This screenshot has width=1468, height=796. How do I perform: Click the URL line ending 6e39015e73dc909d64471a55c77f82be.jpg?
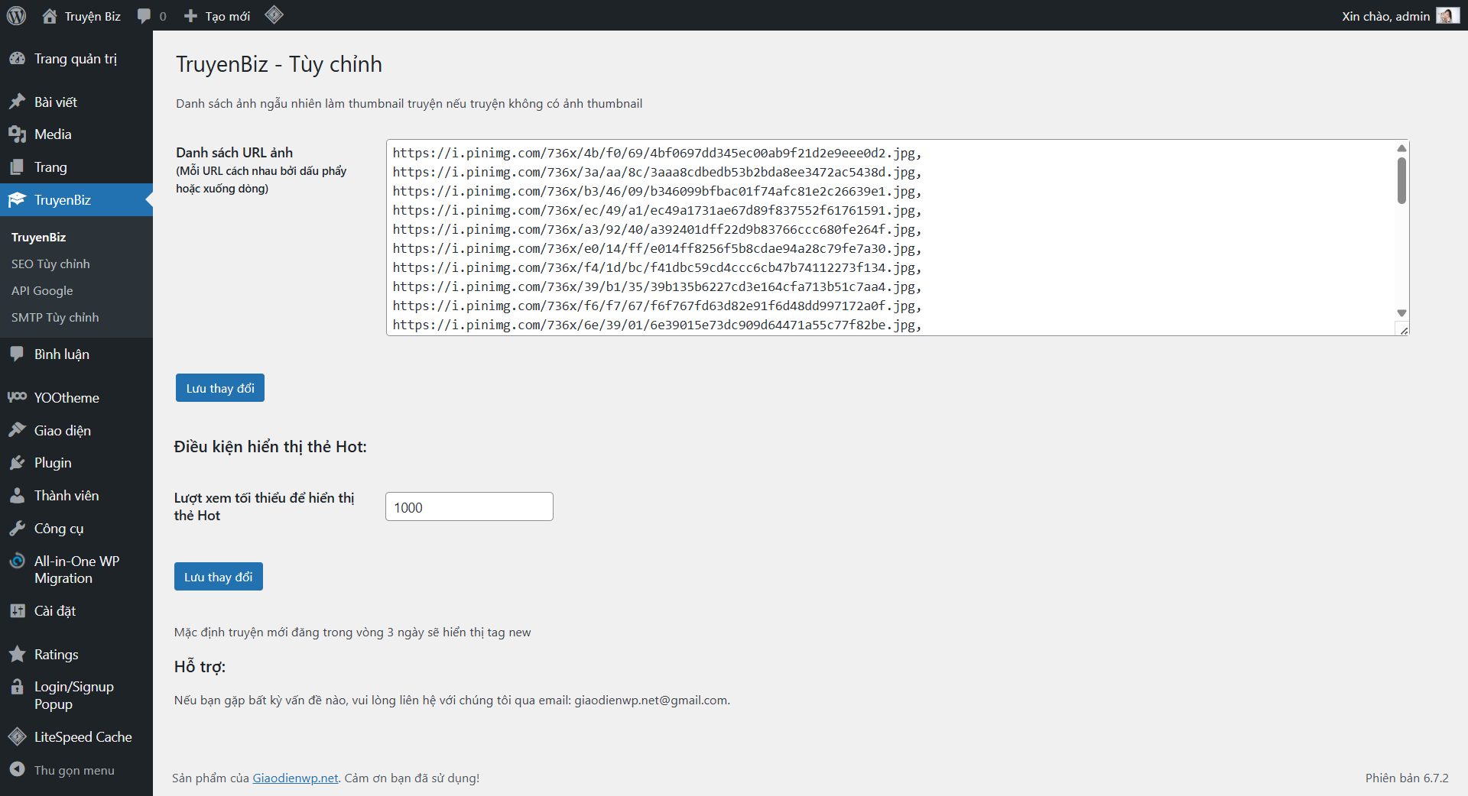tap(657, 325)
